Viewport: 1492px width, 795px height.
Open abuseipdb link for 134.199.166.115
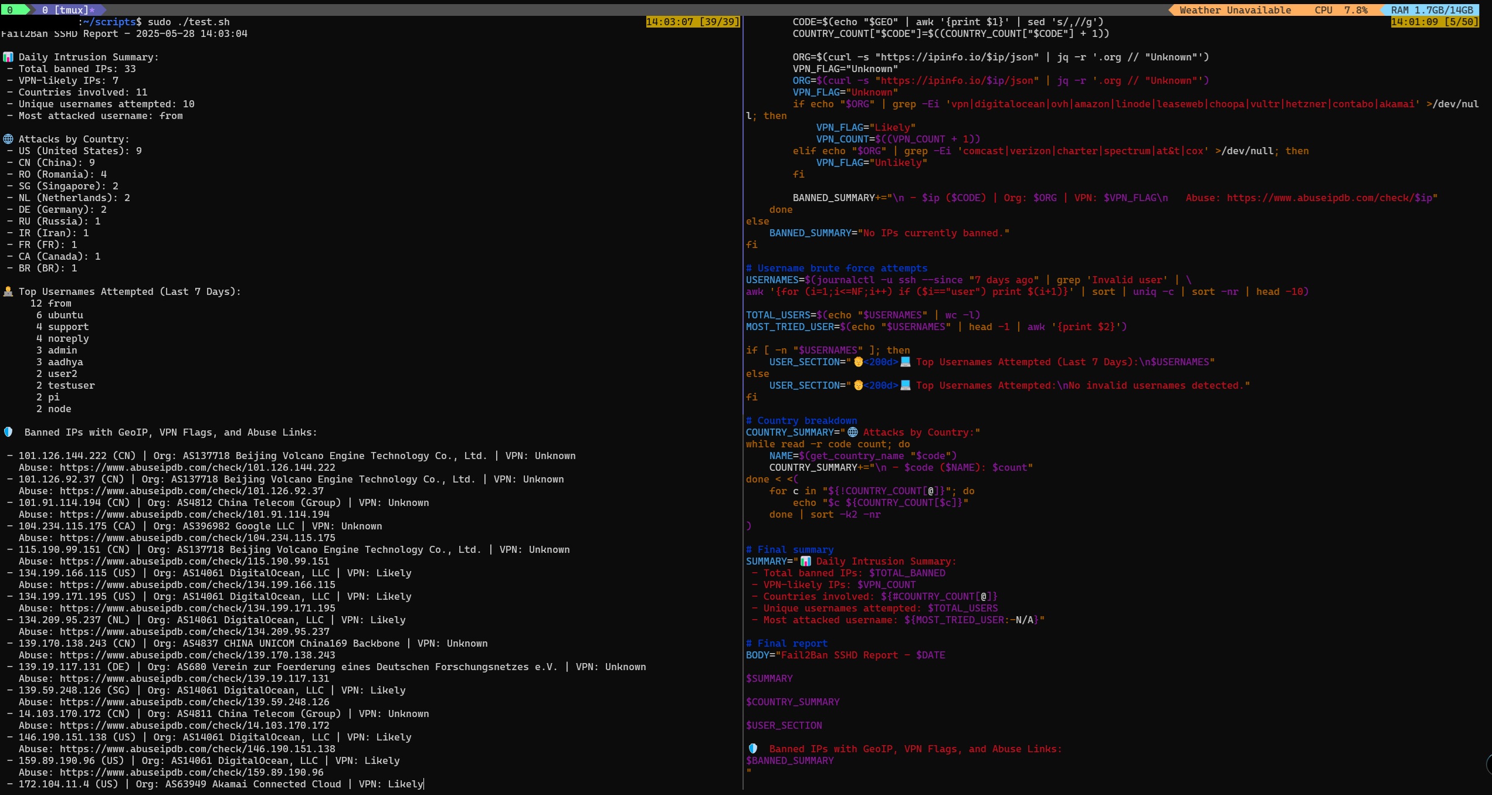[x=198, y=585]
